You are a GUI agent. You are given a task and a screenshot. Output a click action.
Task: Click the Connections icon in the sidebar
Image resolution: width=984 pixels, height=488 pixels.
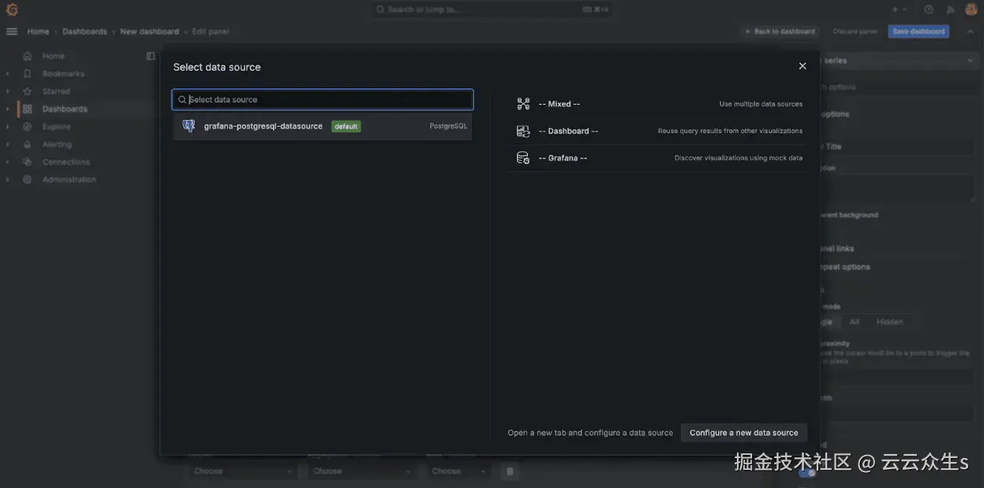[28, 162]
